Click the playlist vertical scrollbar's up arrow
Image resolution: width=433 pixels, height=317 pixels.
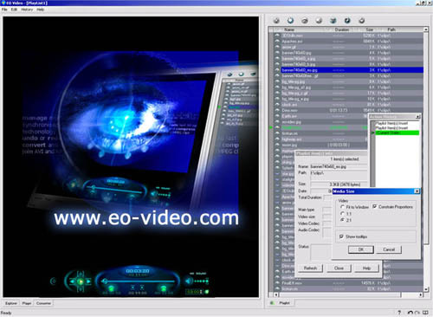point(426,29)
